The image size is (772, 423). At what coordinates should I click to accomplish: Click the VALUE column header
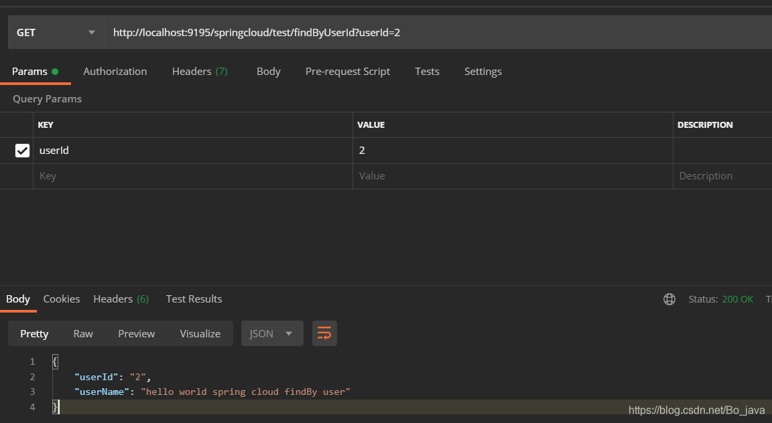point(371,125)
